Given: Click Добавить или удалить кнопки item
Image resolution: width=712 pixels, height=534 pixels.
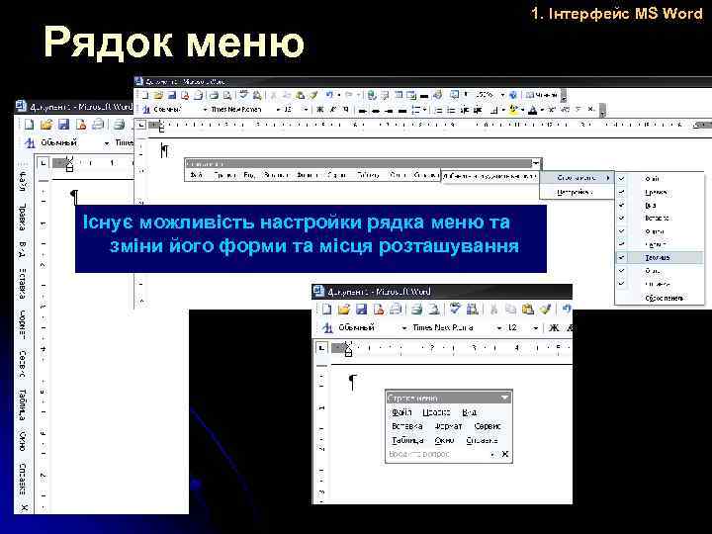Looking at the screenshot, I should coord(489,175).
